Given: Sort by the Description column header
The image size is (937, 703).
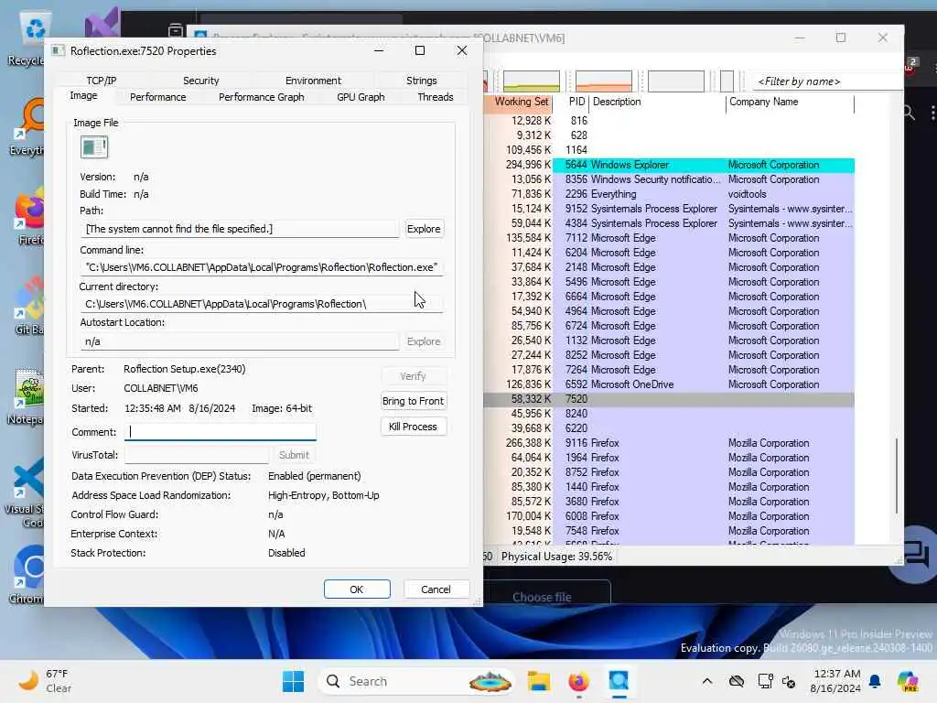Looking at the screenshot, I should 657,102.
